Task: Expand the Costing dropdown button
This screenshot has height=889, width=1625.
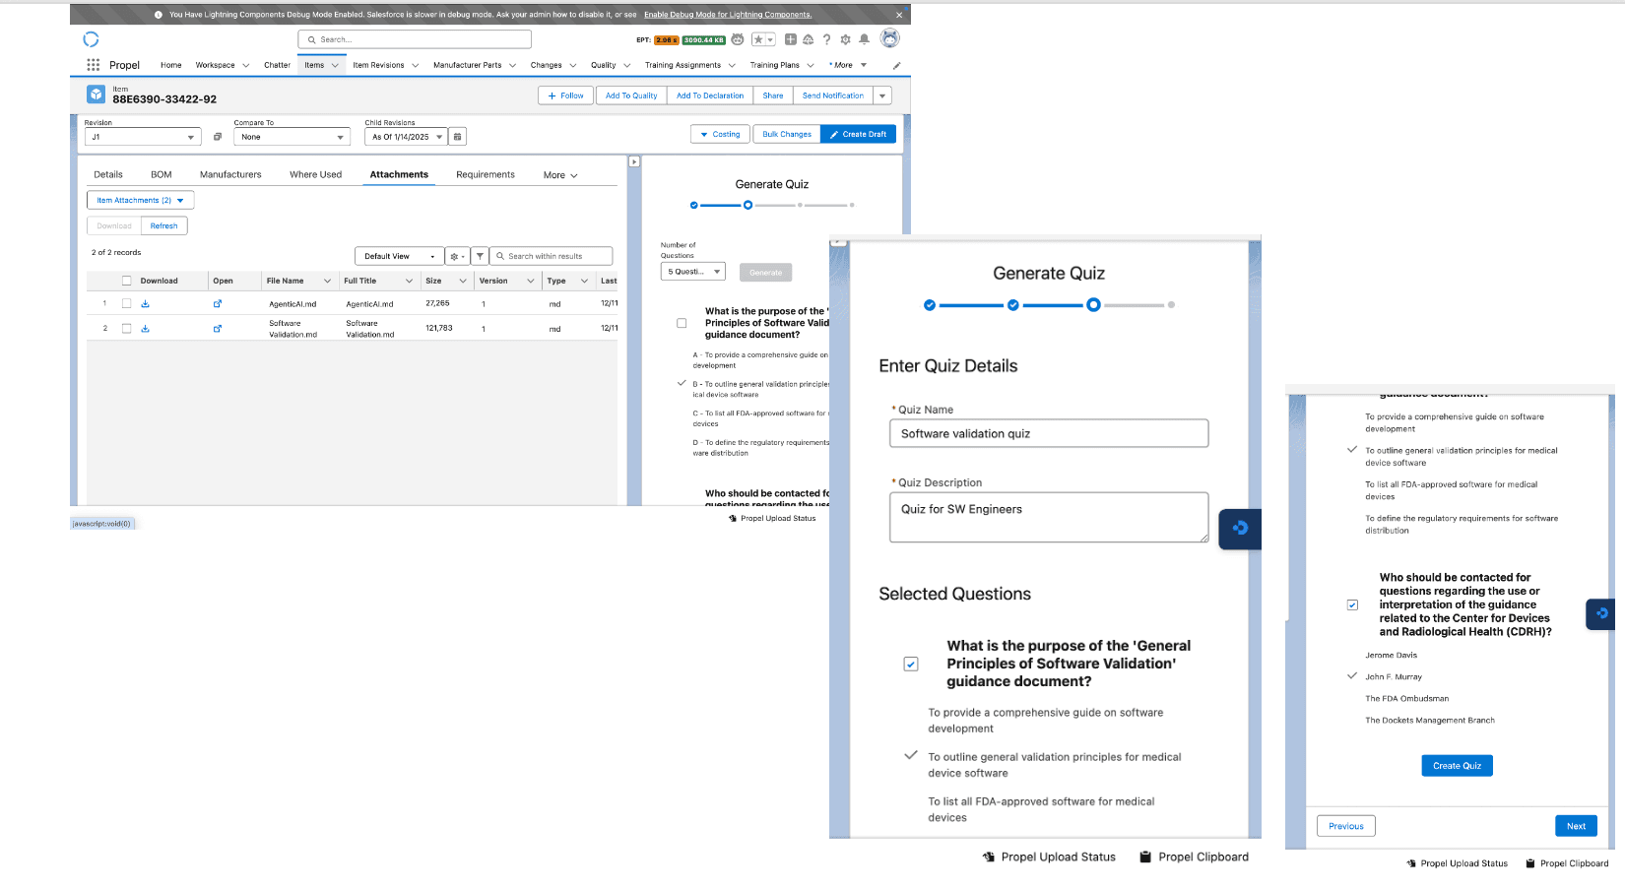Action: [x=720, y=134]
